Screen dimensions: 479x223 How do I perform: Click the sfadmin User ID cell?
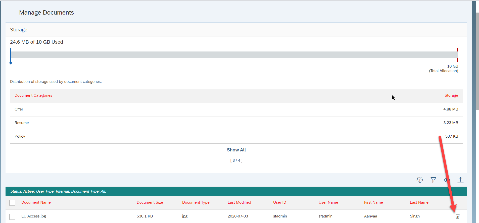280,216
